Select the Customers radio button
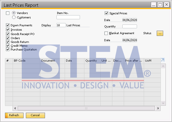The width and height of the screenshot is (172, 122). coord(14,17)
